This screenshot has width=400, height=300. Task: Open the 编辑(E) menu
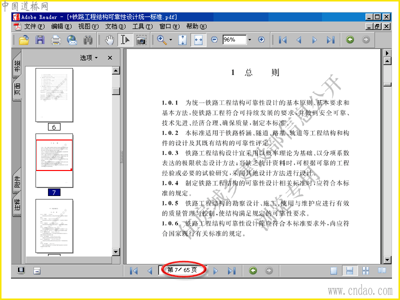click(x=61, y=26)
